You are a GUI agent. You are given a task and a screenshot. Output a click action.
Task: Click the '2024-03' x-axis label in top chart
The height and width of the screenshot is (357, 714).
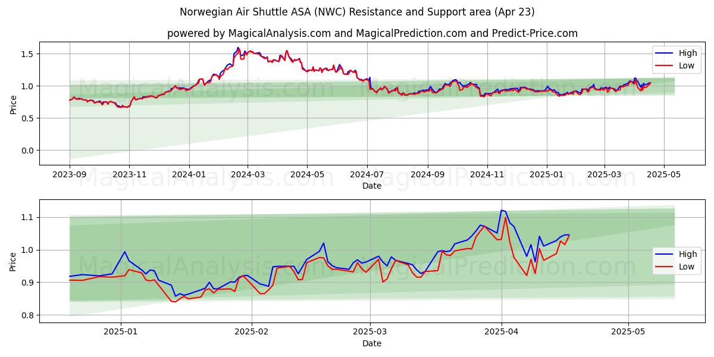click(248, 175)
